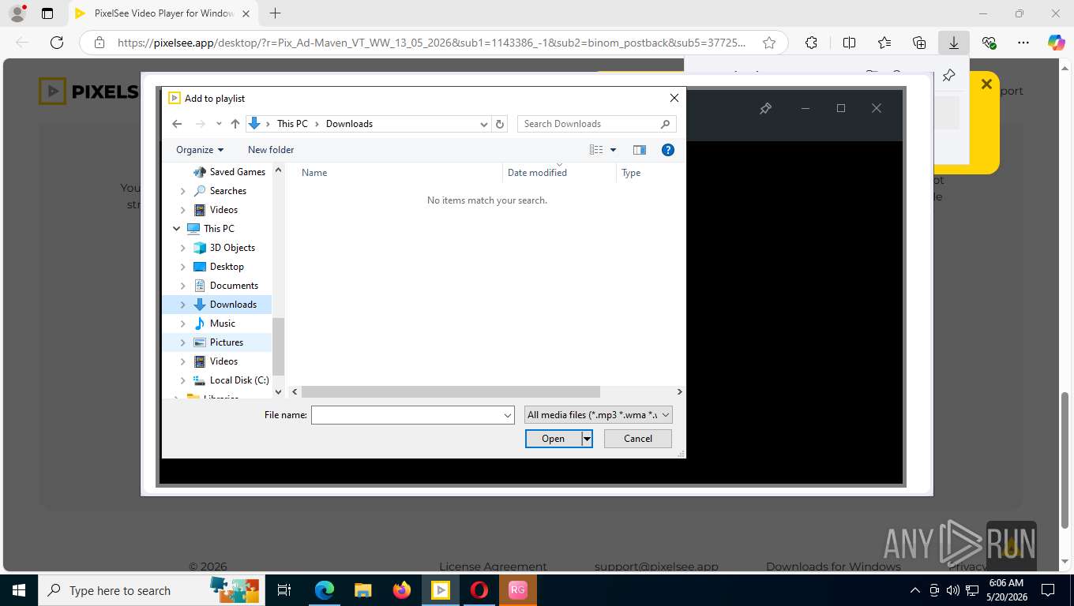Open Opera from the taskbar

coord(479,590)
